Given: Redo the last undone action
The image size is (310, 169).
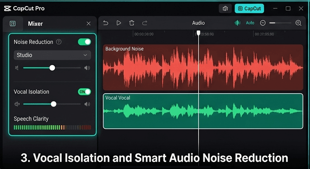Looking at the screenshot, I should coord(145,23).
